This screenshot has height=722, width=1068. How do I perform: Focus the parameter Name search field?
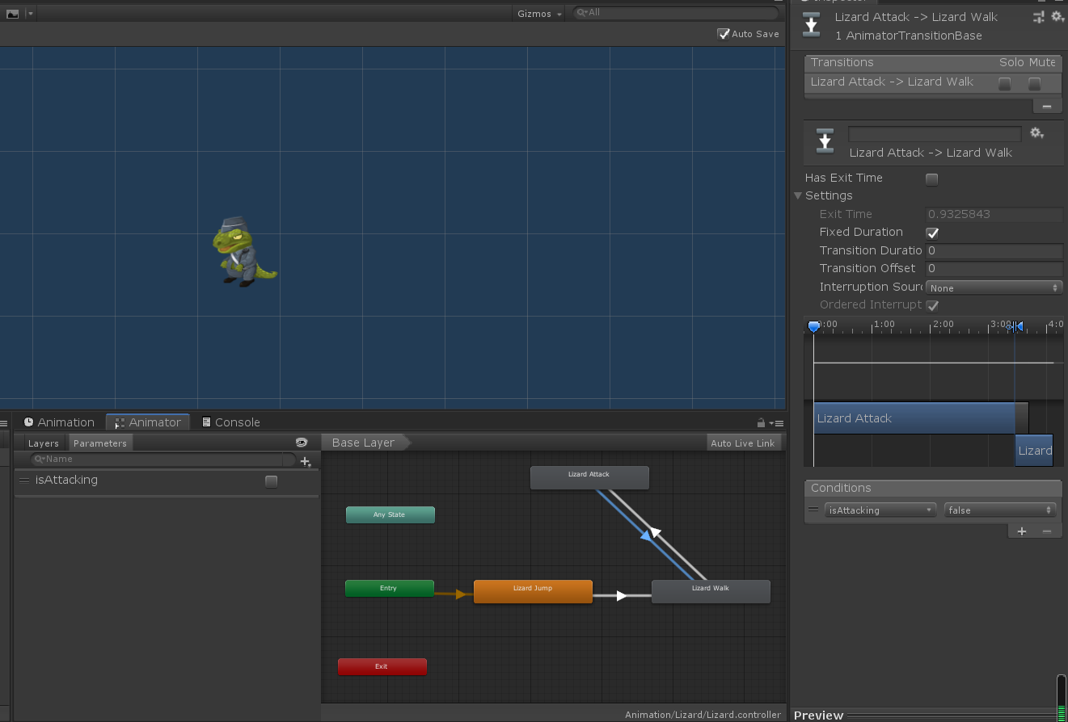pyautogui.click(x=163, y=459)
